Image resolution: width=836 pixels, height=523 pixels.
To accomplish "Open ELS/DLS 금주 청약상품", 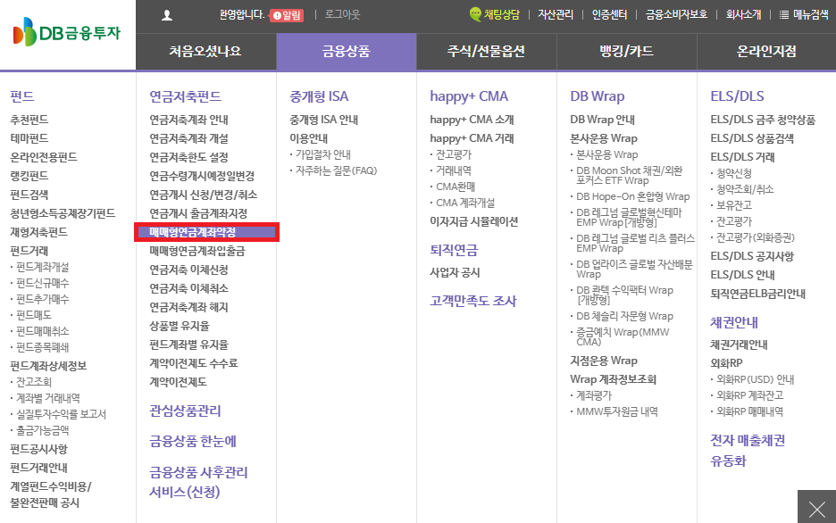I will (763, 120).
